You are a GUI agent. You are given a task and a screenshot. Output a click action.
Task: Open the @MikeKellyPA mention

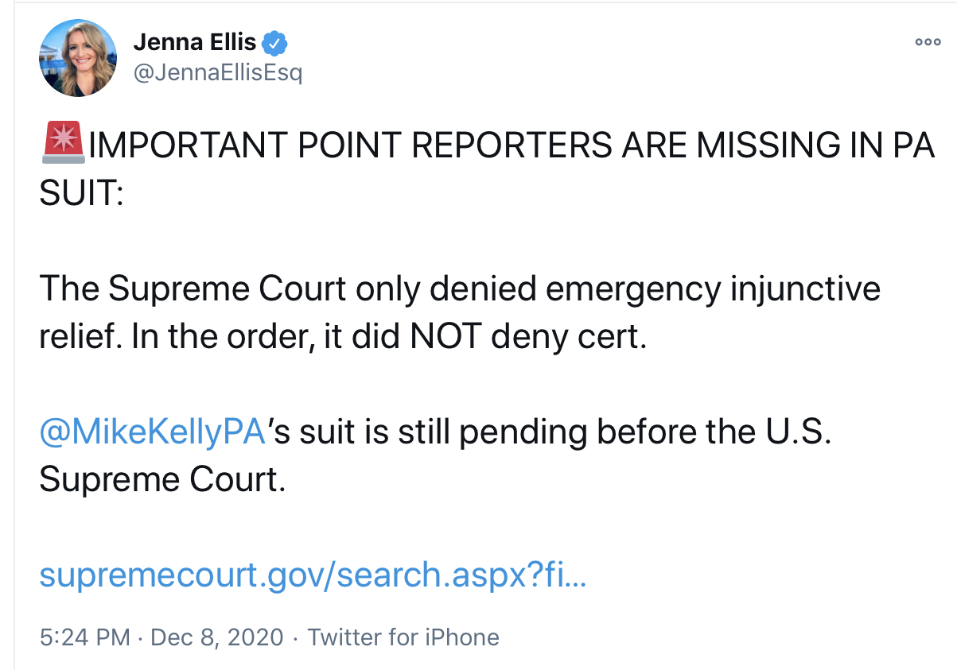pyautogui.click(x=151, y=432)
